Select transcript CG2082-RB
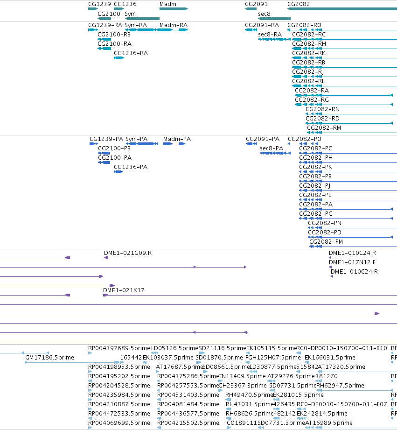The image size is (397, 430). (308, 62)
